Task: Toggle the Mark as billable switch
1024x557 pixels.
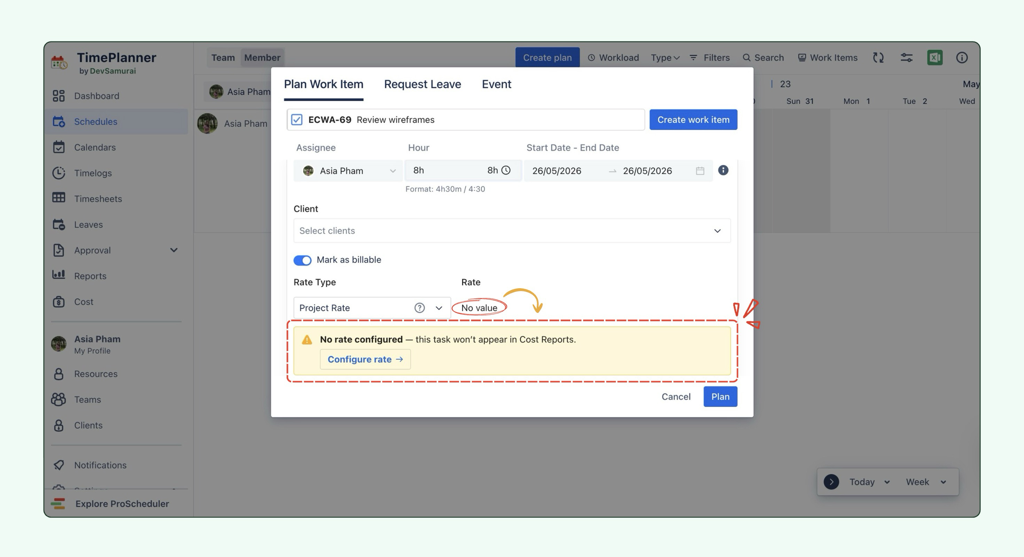Action: click(302, 260)
